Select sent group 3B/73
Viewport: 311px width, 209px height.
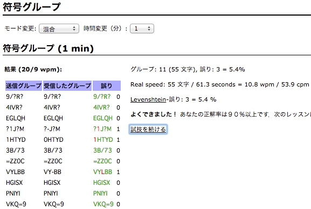pos(15,150)
